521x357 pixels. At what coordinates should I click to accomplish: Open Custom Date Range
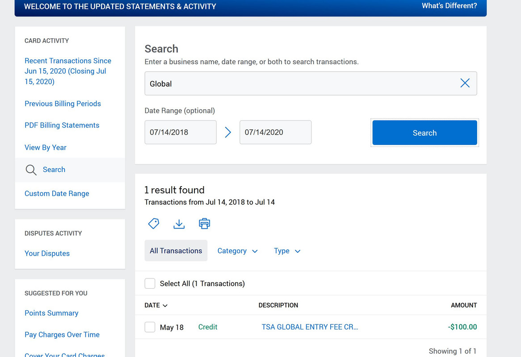(x=57, y=193)
